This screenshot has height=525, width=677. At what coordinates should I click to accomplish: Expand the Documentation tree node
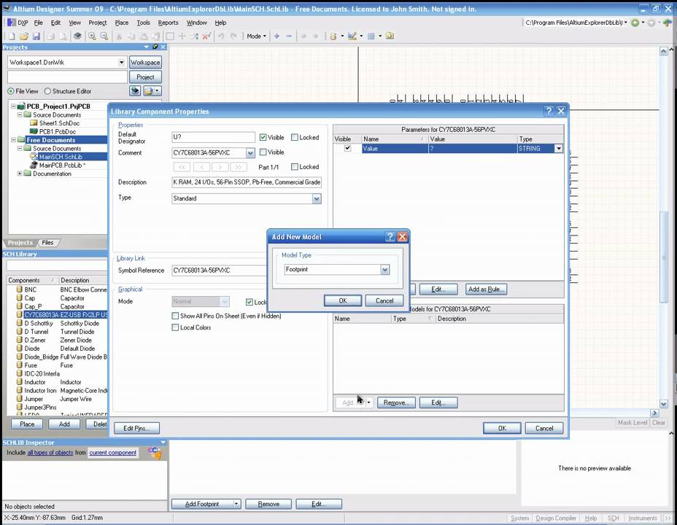(20, 174)
